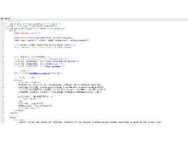Screen dimensions: 188x141
Task: Click the meta charset line
Action: (27, 33)
